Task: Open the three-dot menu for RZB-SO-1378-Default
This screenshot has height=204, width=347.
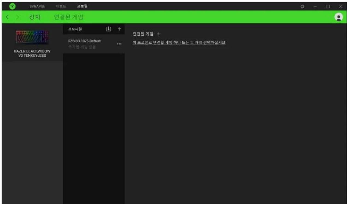Action: [x=119, y=44]
